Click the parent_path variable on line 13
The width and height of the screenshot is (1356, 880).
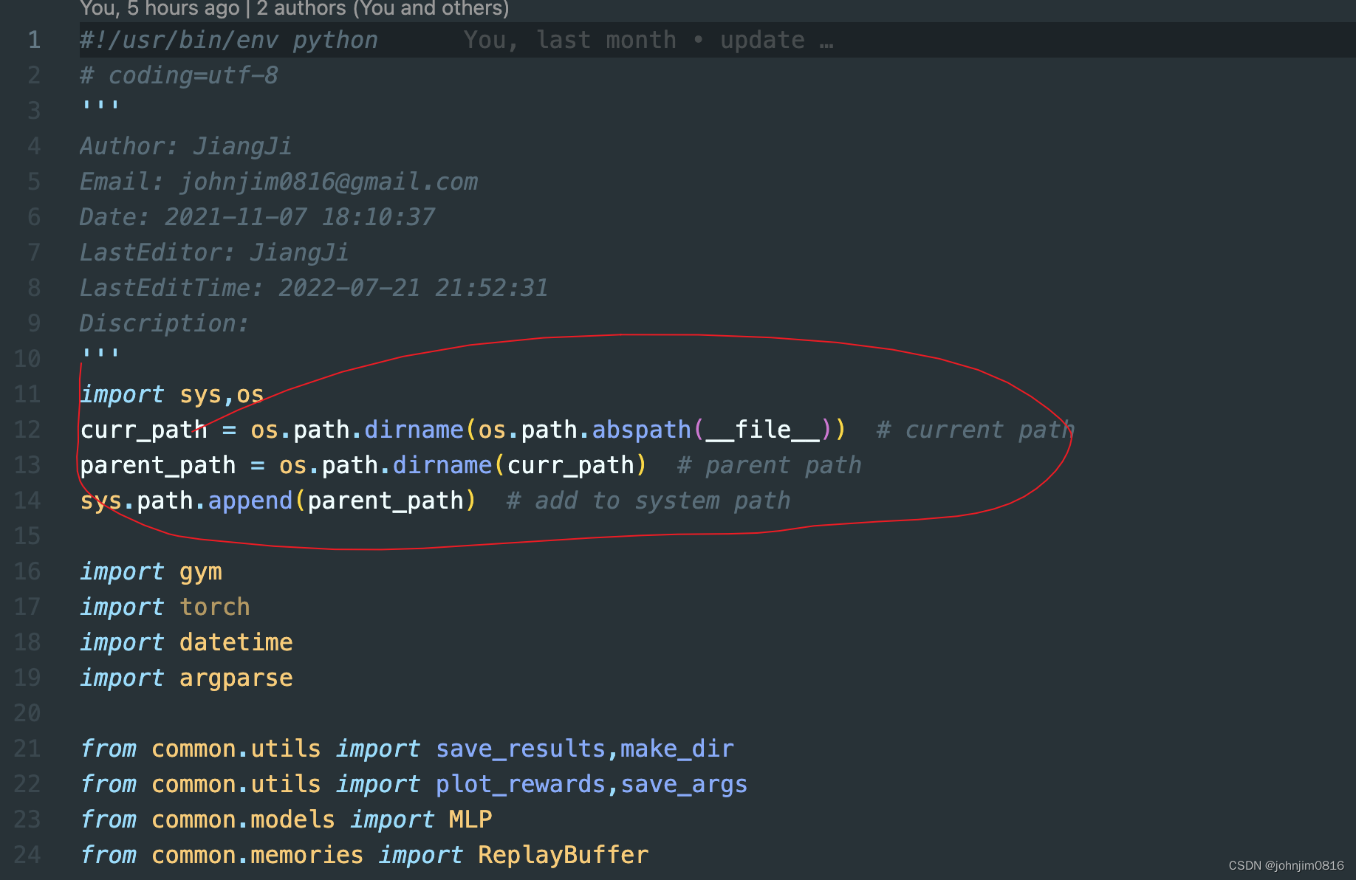157,465
